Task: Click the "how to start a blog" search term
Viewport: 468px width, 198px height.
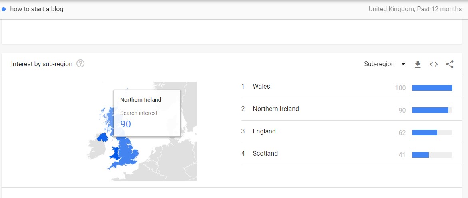Action: point(37,9)
